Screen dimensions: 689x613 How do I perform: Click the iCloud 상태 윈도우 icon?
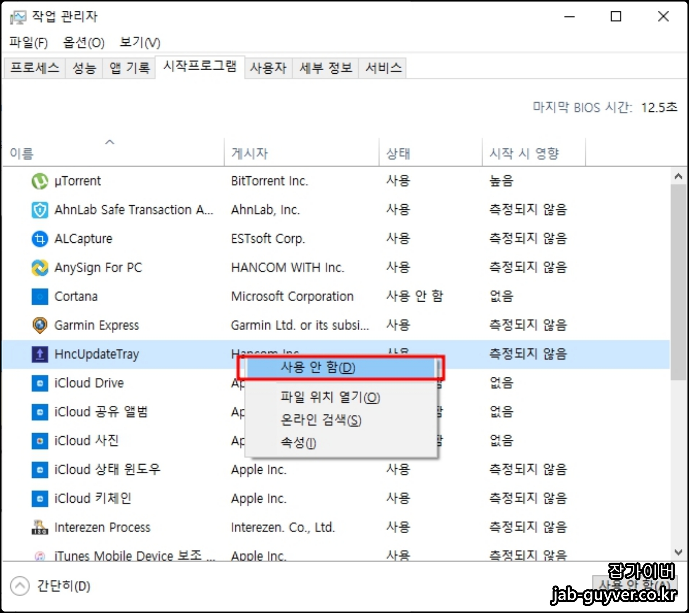40,470
